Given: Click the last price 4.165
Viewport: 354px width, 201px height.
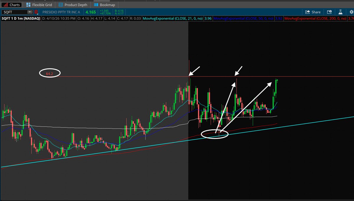Looking at the screenshot, I should tap(91, 12).
